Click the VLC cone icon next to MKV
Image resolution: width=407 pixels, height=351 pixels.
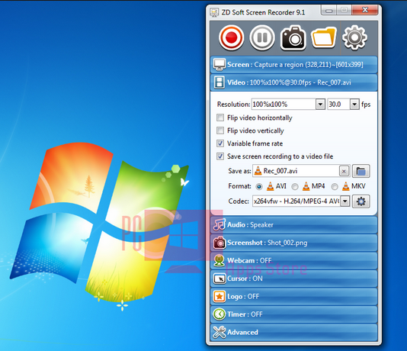pyautogui.click(x=346, y=186)
